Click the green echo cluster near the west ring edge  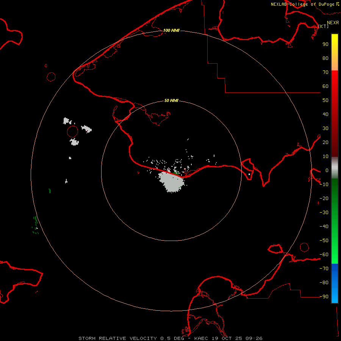[x=36, y=225]
